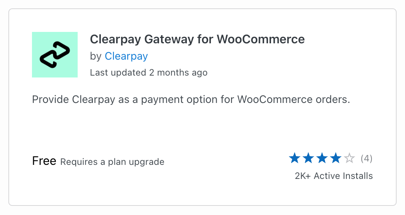The image size is (405, 215).
Task: Click the word "WooCommerce" in the plugin title
Action: (x=261, y=39)
